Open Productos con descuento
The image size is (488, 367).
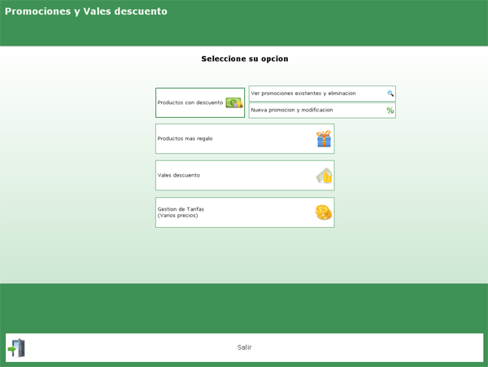(190, 103)
